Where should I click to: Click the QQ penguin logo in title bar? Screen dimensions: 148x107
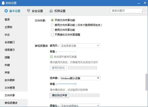point(3,3)
